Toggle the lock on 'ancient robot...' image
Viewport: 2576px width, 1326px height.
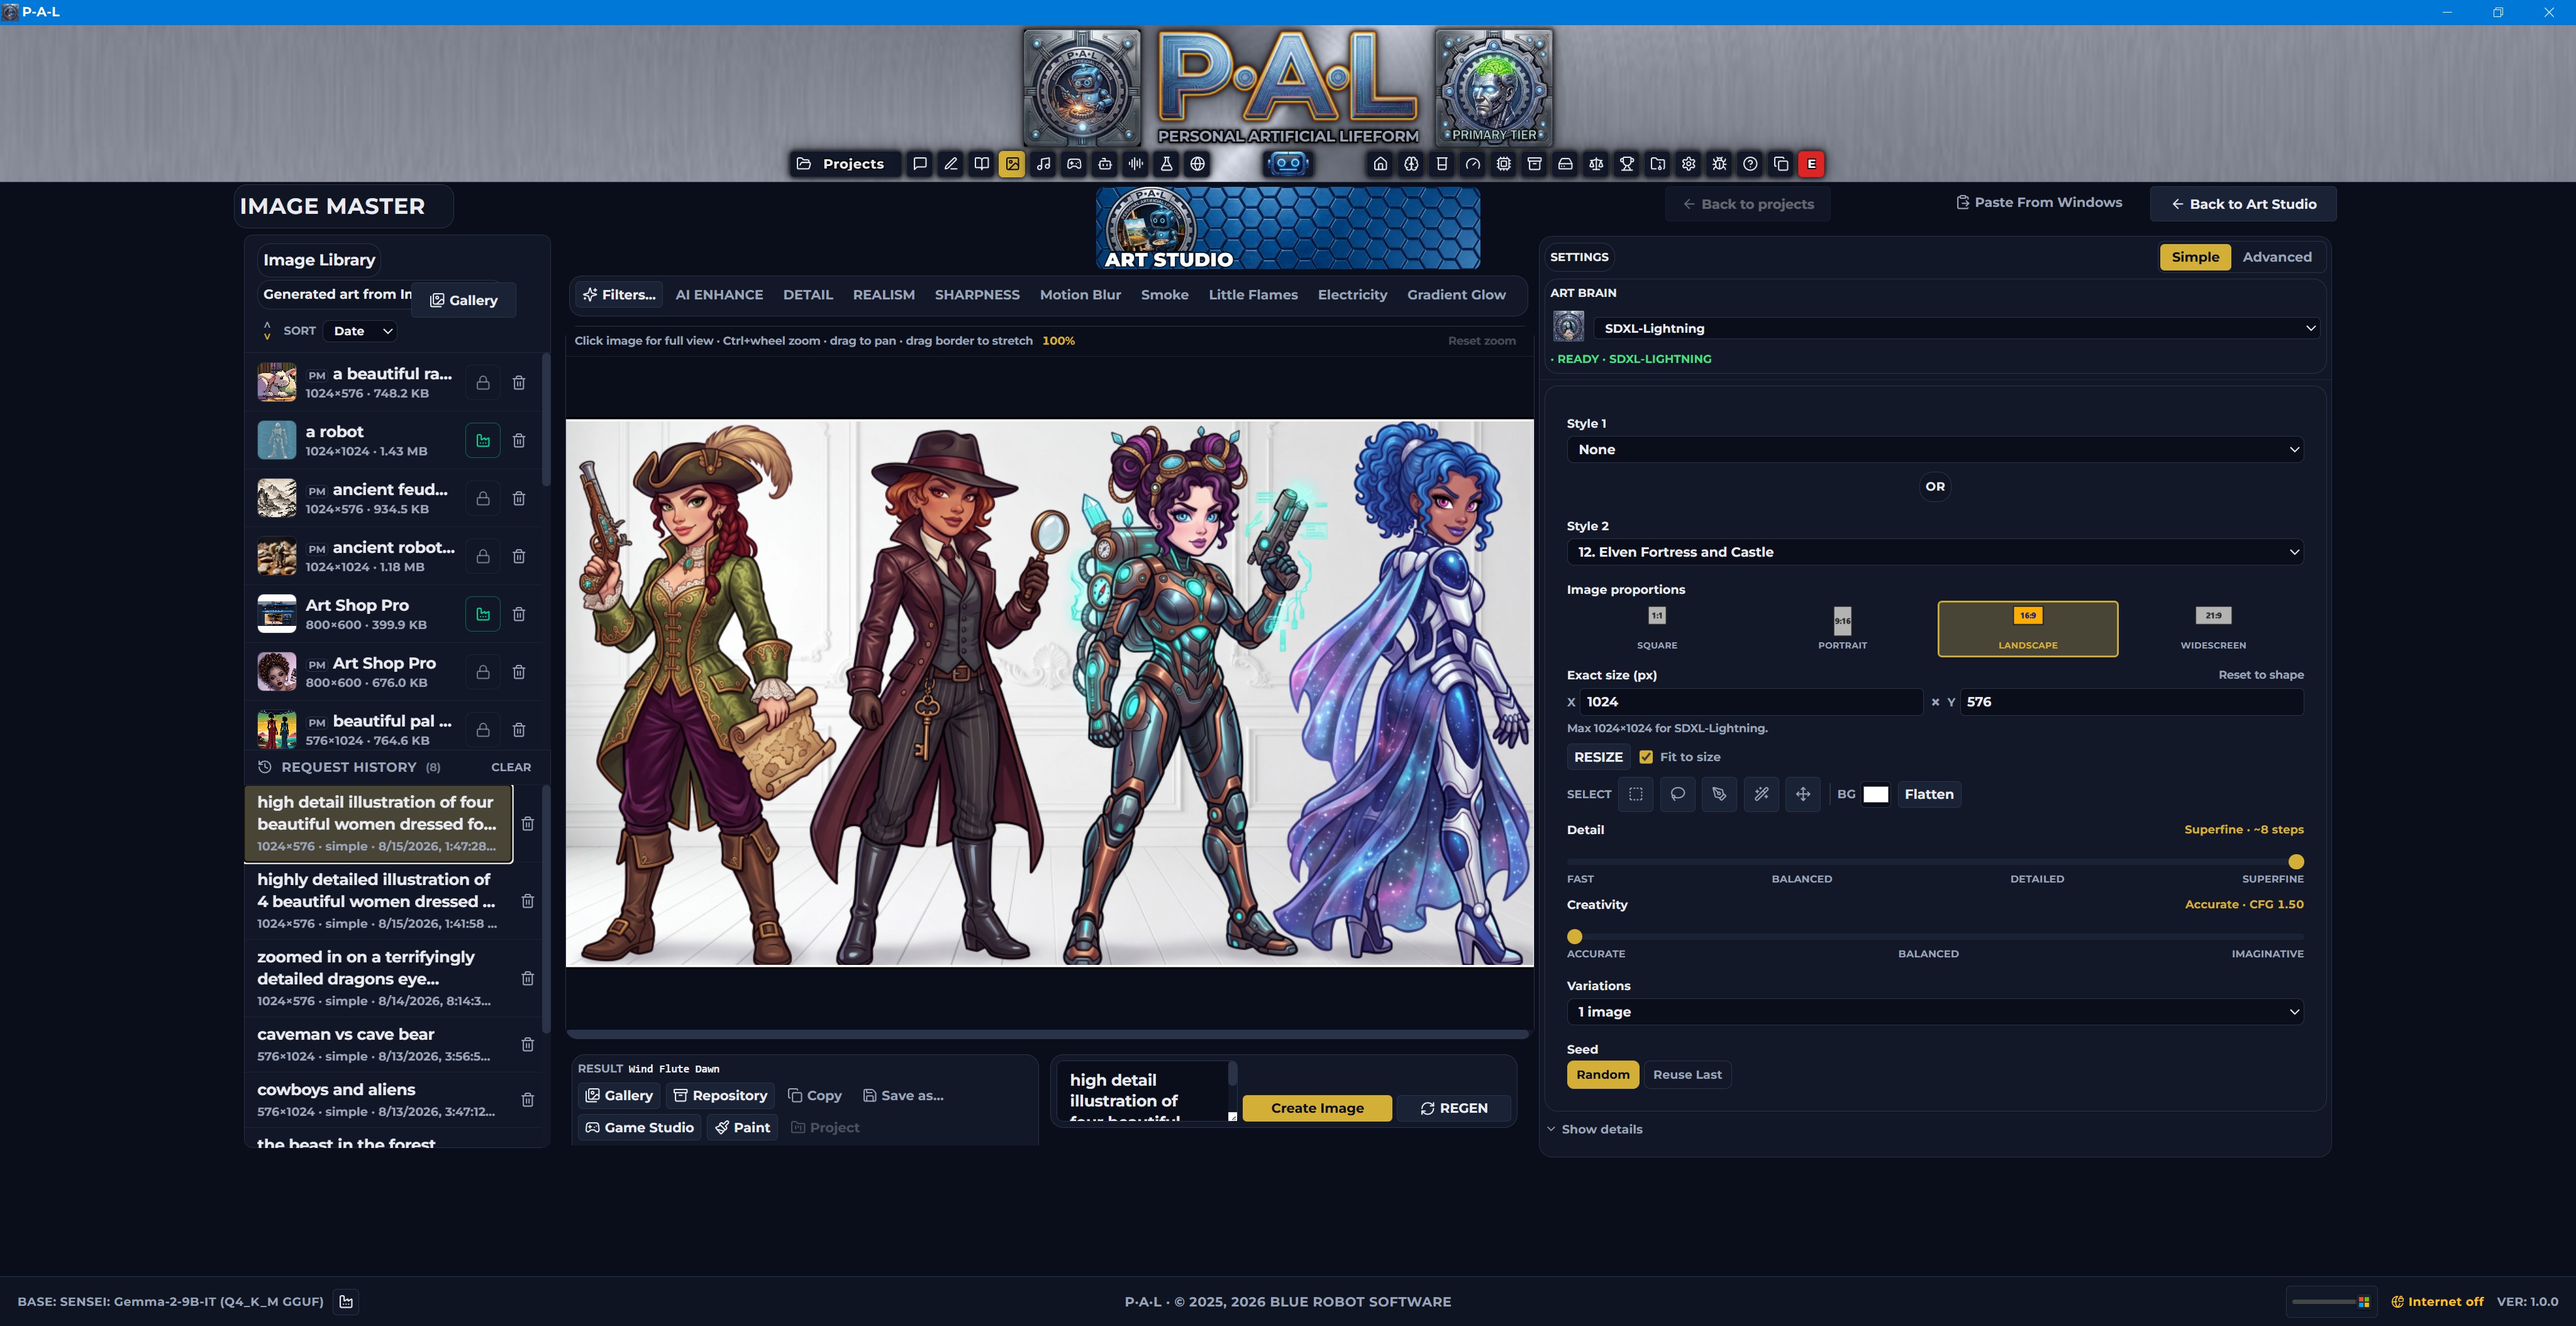tap(483, 557)
